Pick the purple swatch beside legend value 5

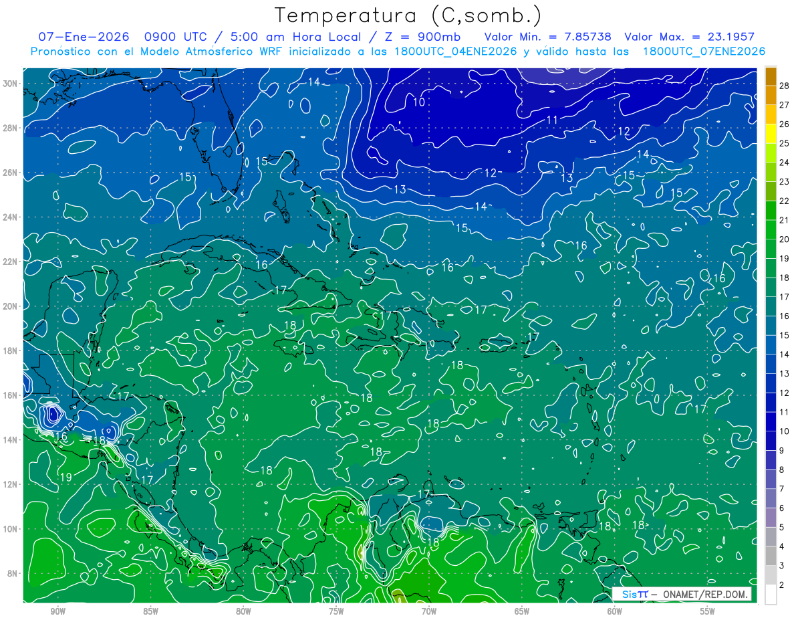pyautogui.click(x=771, y=518)
